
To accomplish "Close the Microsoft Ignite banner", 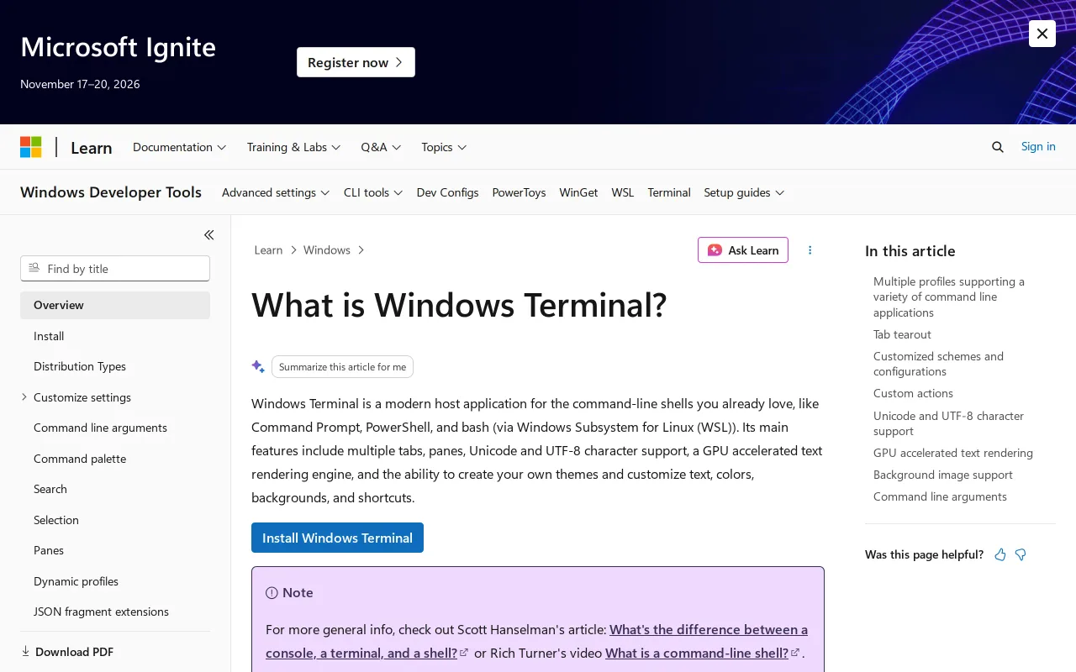I will pos(1042,34).
